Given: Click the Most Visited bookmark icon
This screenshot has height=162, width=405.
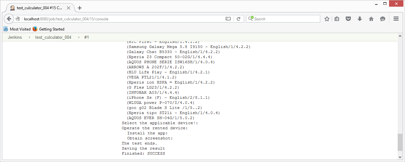Looking at the screenshot, I should pos(6,29).
